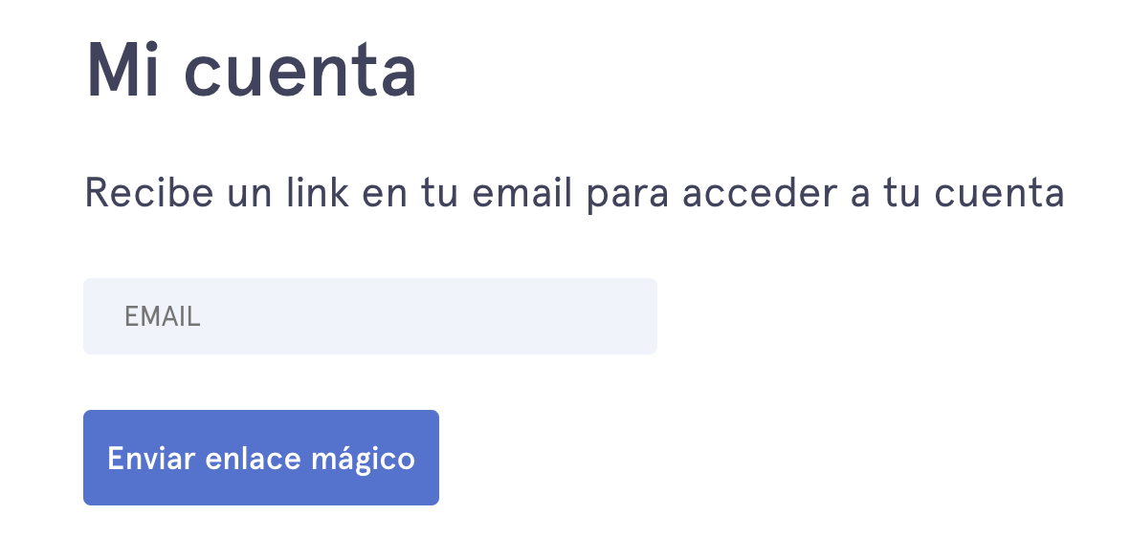The image size is (1131, 558).
Task: Click the Mi cuenta heading
Action: point(252,72)
